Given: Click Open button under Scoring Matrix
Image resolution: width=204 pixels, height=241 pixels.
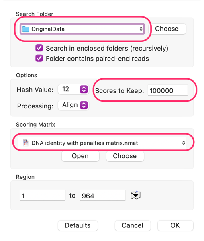Looking at the screenshot, I should tap(80, 156).
